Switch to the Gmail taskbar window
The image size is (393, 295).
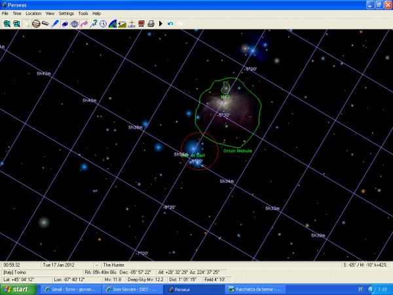[70, 289]
